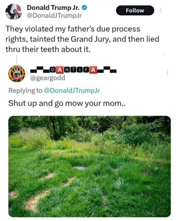Click the blue verified checkmark badge
176x221 pixels.
84,8
